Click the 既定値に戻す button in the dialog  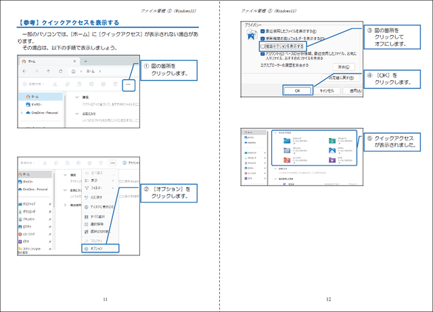tap(341, 78)
